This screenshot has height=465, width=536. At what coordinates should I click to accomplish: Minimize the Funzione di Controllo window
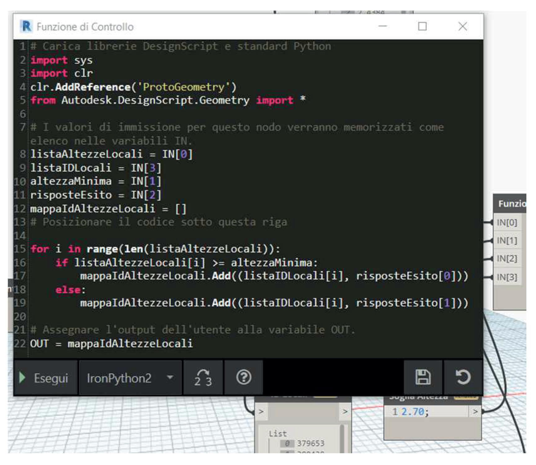click(x=383, y=26)
